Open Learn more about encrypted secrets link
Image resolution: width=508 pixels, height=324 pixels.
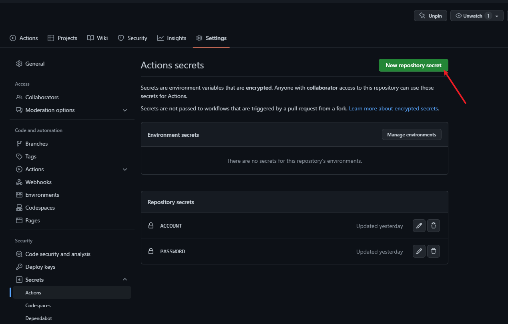394,108
